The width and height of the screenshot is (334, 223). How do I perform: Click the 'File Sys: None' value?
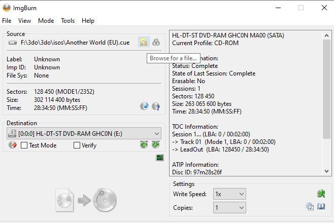click(x=41, y=76)
